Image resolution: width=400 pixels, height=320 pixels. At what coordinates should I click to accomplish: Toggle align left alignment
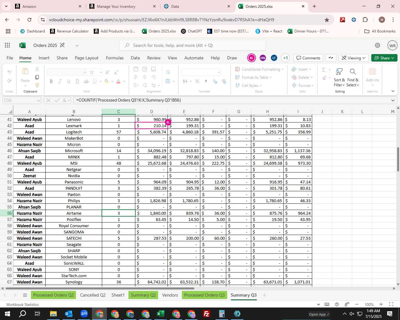136,77
